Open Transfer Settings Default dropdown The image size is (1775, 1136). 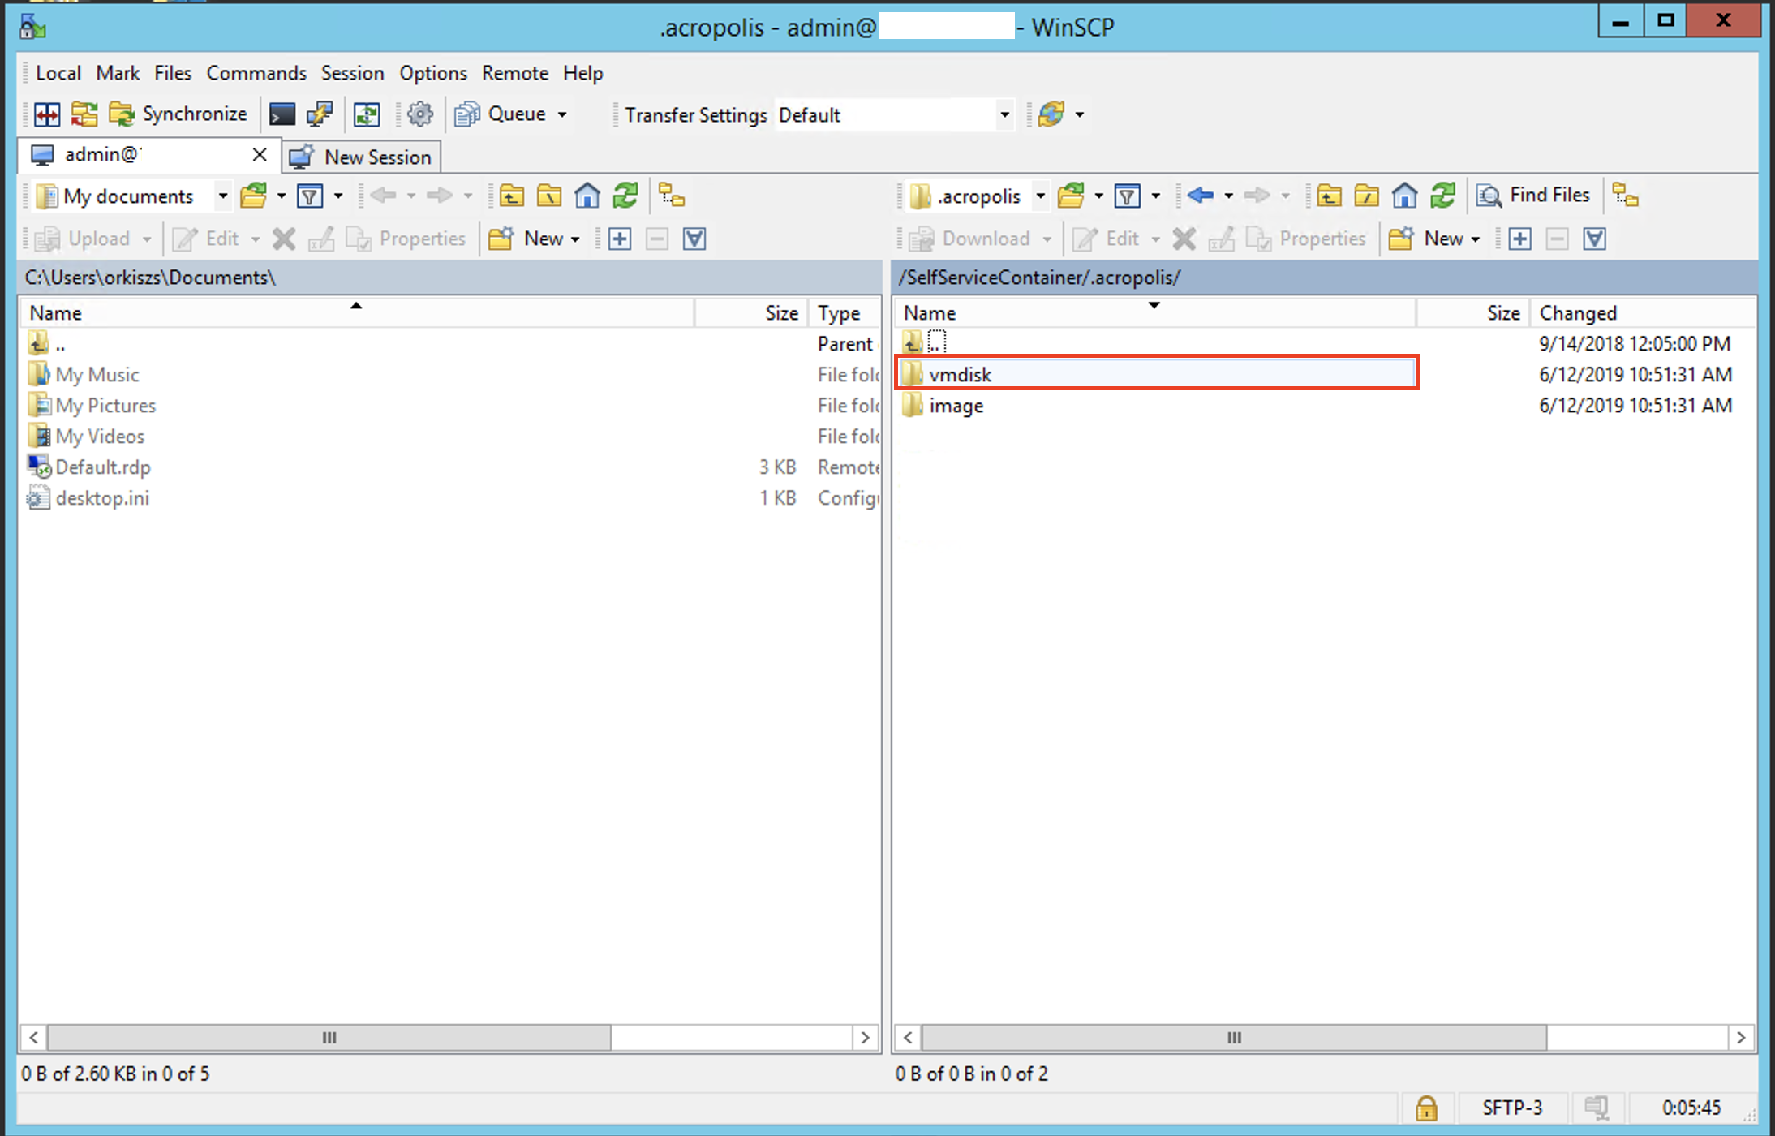tap(1004, 114)
